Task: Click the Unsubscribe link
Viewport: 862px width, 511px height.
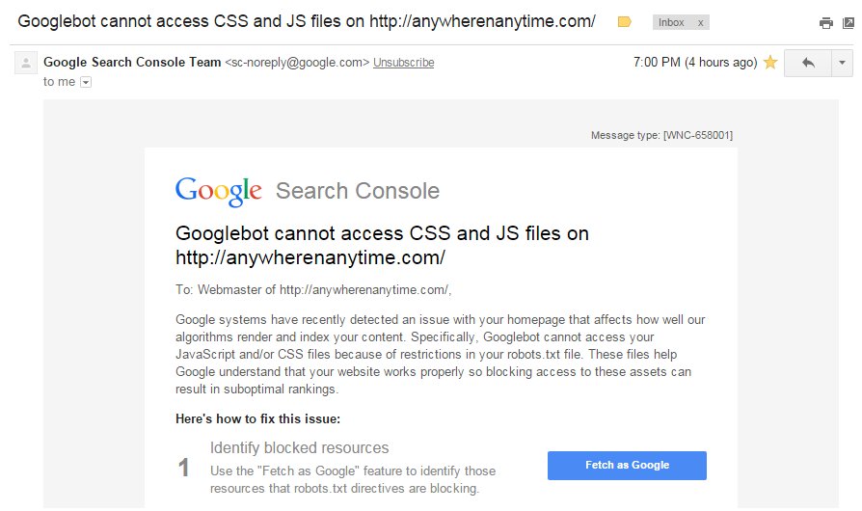Action: 403,63
